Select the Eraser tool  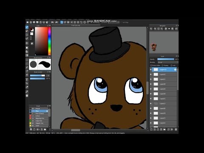[27, 31]
